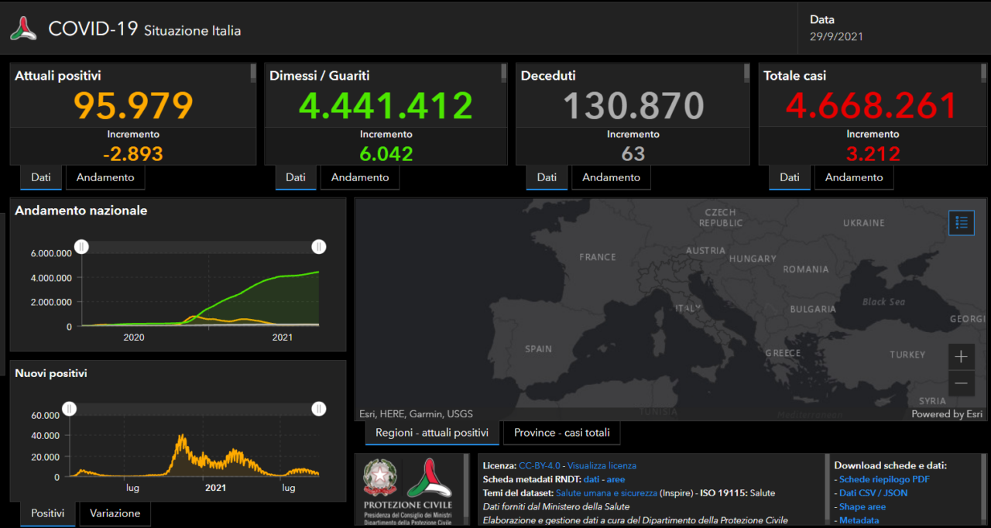Select Dati tab under Dimessi / Guariti
This screenshot has width=991, height=528.
[296, 177]
